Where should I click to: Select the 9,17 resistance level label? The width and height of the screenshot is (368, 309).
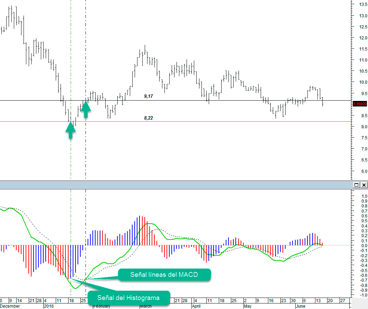149,96
